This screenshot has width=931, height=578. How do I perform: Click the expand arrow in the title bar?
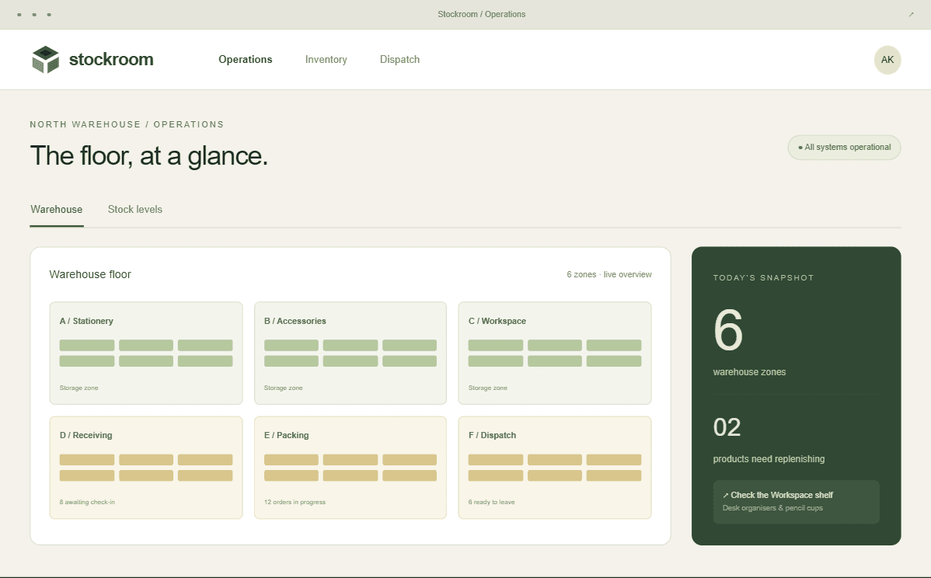click(911, 14)
